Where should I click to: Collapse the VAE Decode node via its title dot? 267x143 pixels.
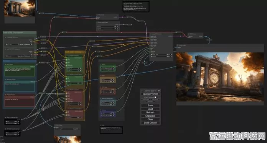point(189,34)
